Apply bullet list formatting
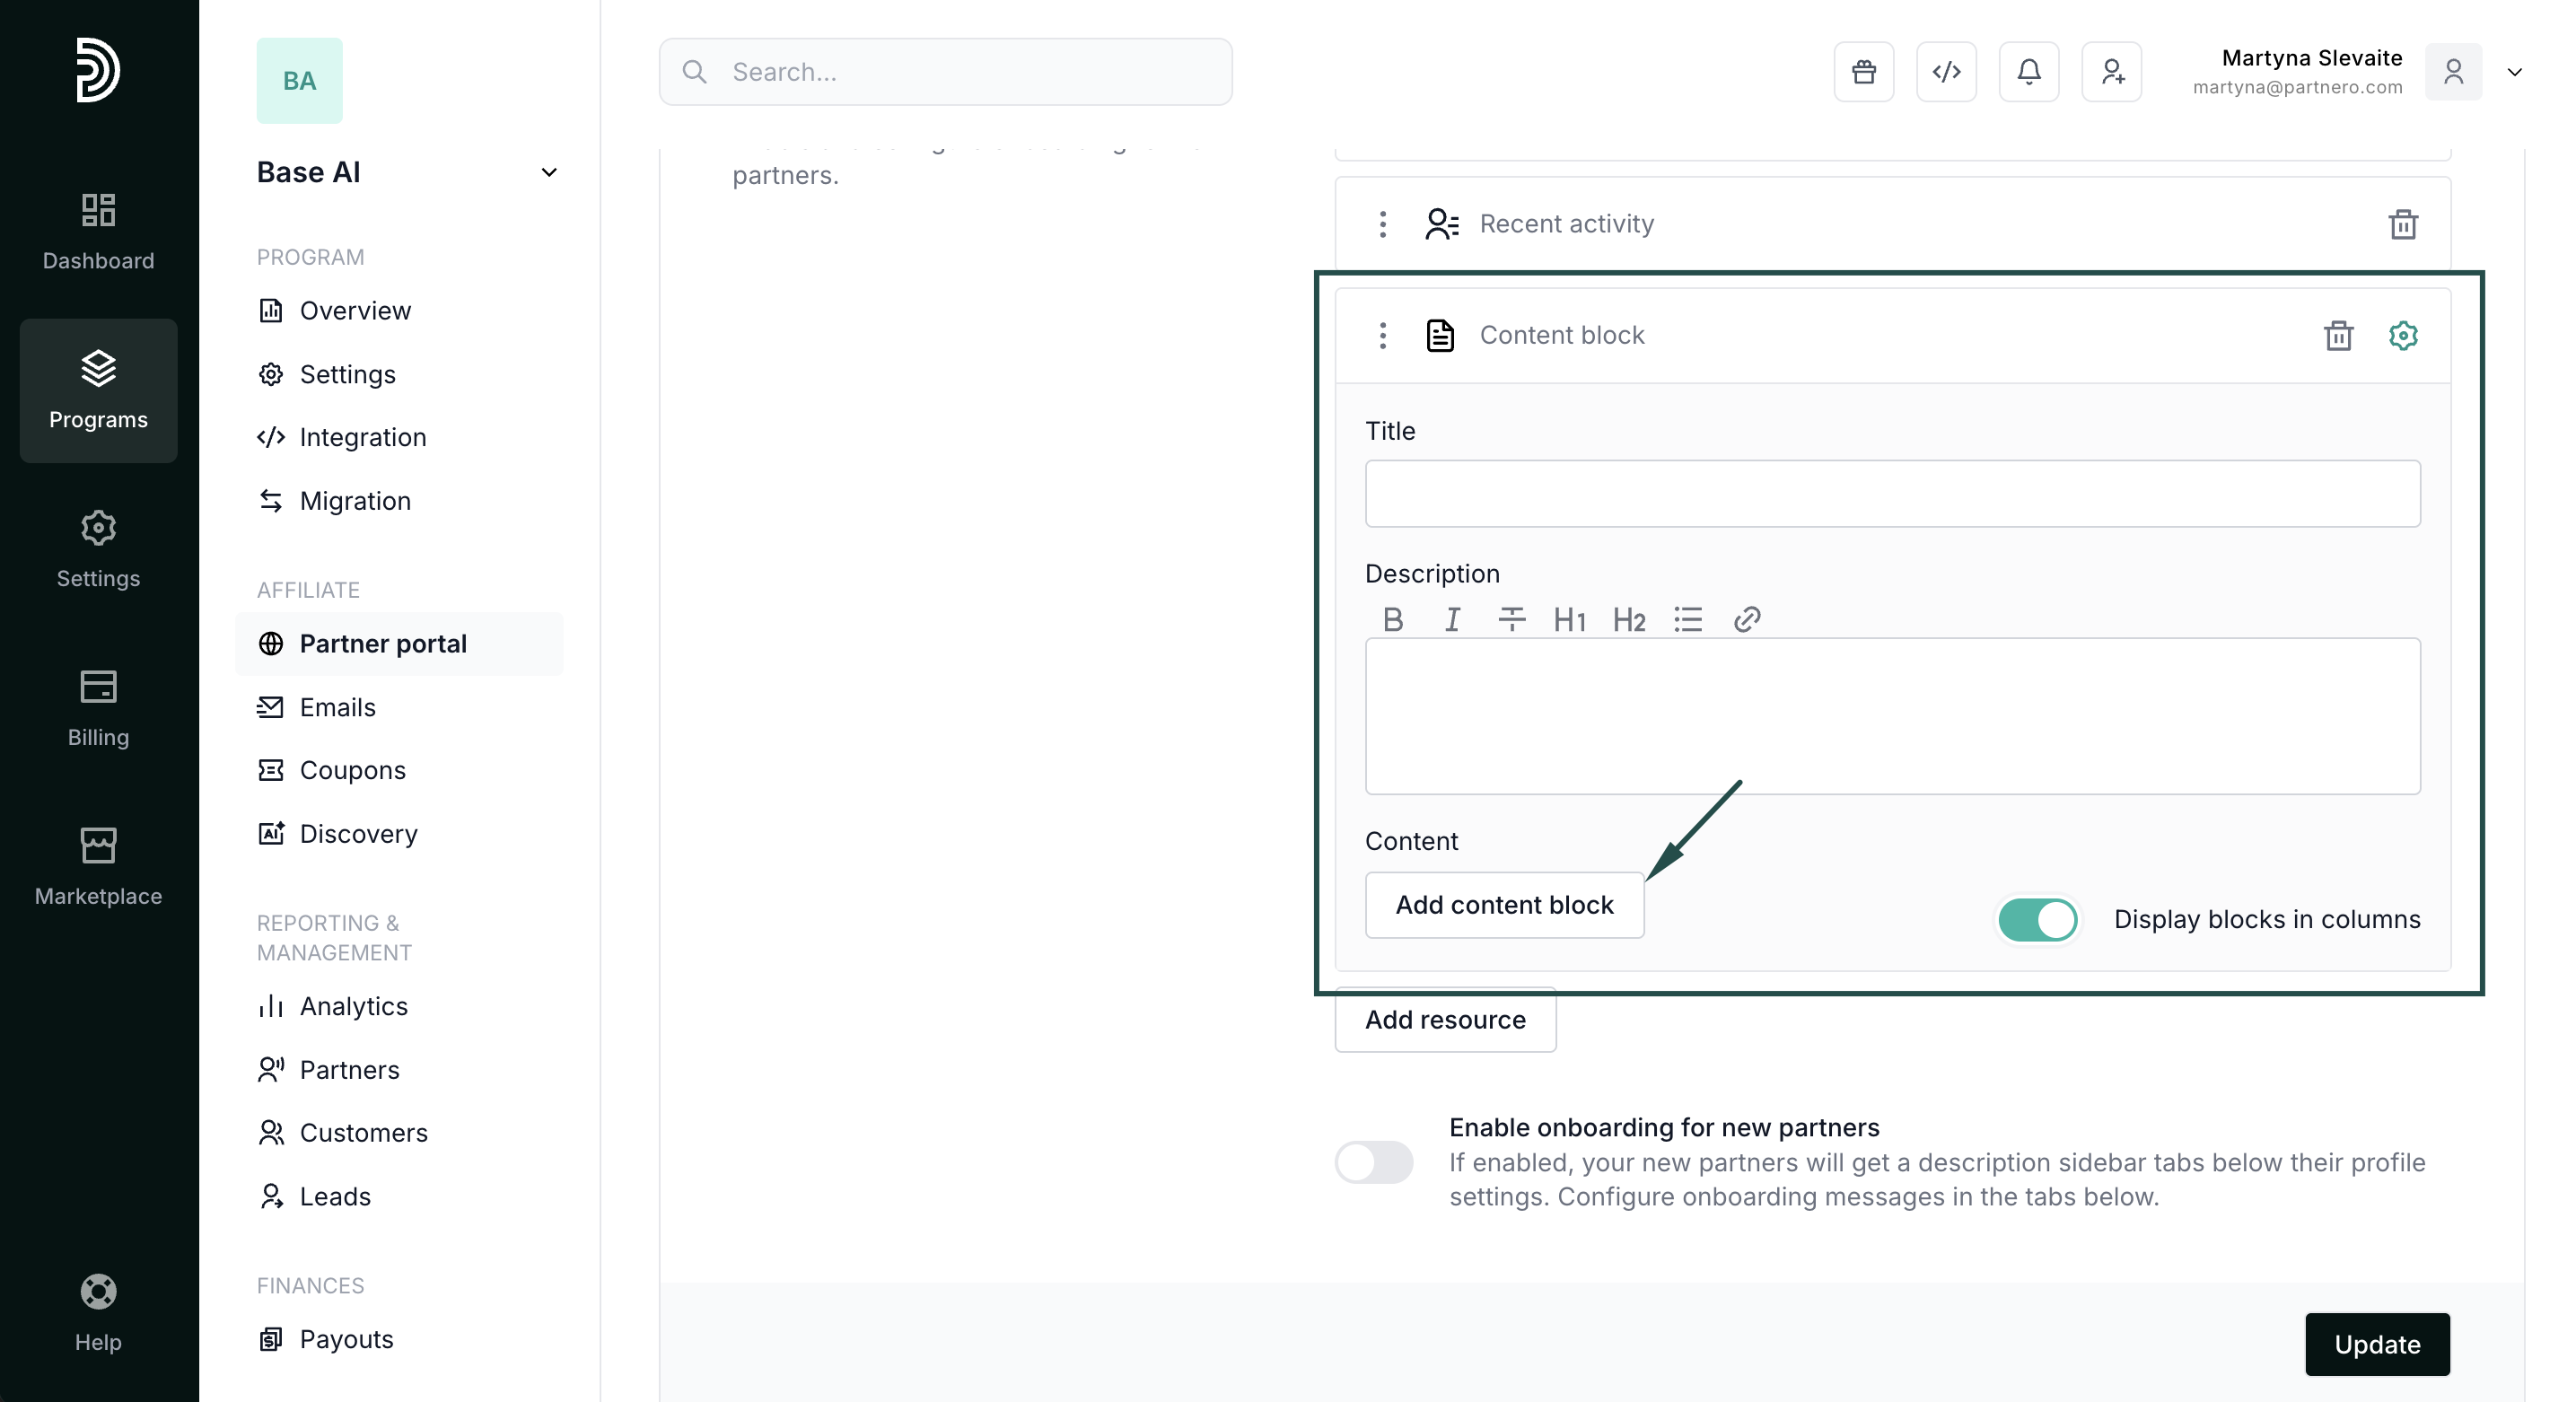The height and width of the screenshot is (1402, 2576). (1687, 620)
